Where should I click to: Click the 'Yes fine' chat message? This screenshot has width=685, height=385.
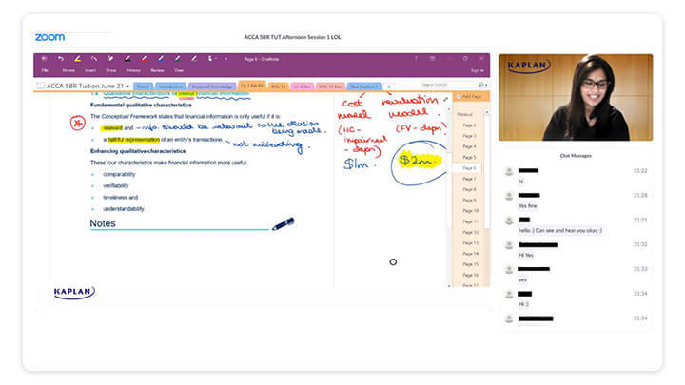click(x=527, y=206)
